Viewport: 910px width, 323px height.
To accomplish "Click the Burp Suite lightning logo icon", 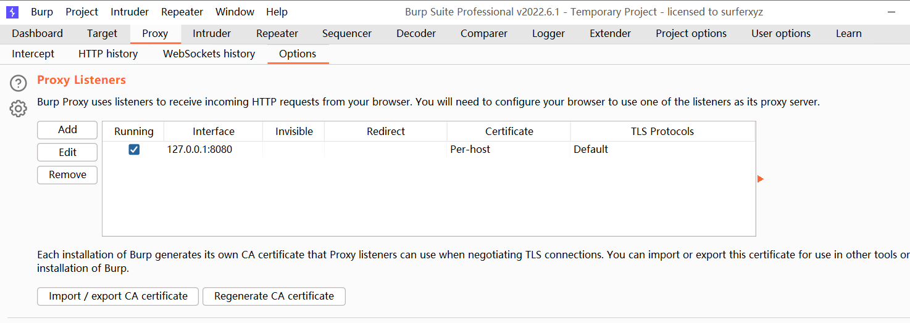I will [x=12, y=12].
